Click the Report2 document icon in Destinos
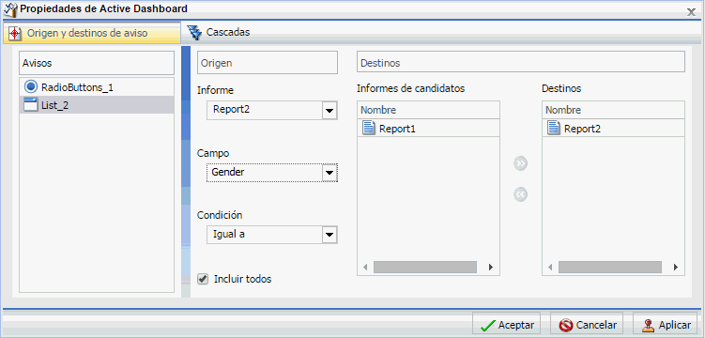705x338 pixels. point(554,128)
